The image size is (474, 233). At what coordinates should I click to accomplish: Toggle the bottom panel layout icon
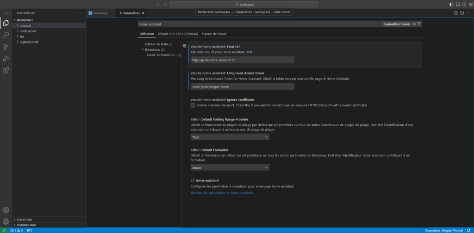pyautogui.click(x=458, y=5)
